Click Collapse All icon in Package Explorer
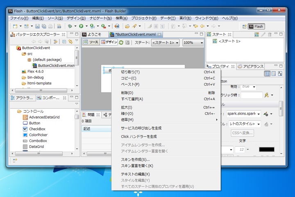The height and width of the screenshot is (197, 295). click(x=64, y=41)
